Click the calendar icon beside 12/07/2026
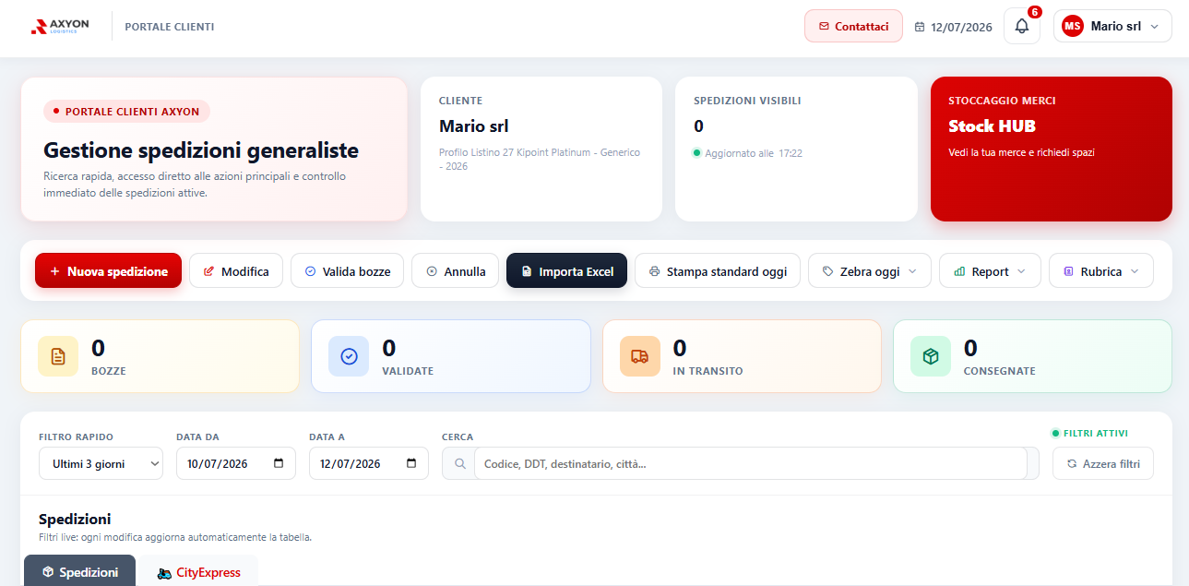Viewport: 1189px width, 586px height. [x=919, y=27]
